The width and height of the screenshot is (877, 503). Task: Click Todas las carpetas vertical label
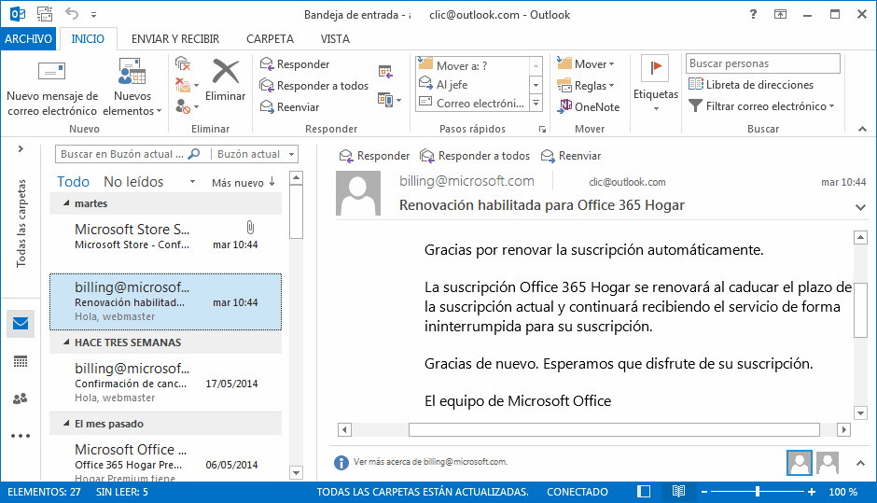click(21, 223)
